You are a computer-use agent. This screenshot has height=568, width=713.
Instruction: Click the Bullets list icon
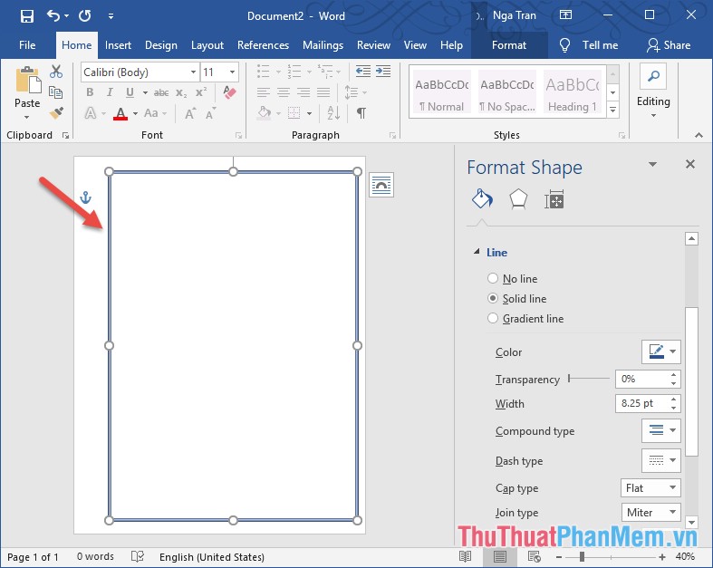click(x=264, y=72)
